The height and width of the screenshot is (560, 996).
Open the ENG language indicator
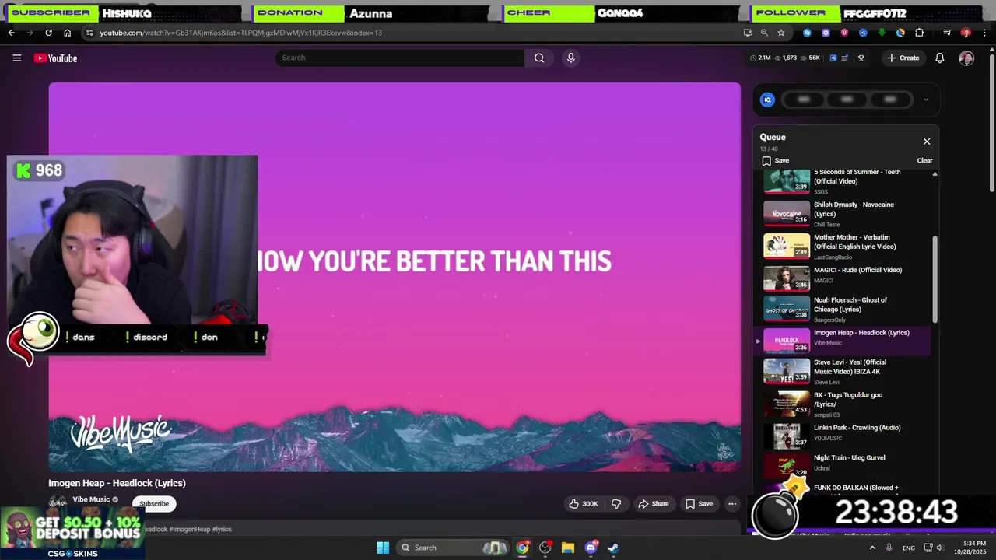click(908, 548)
